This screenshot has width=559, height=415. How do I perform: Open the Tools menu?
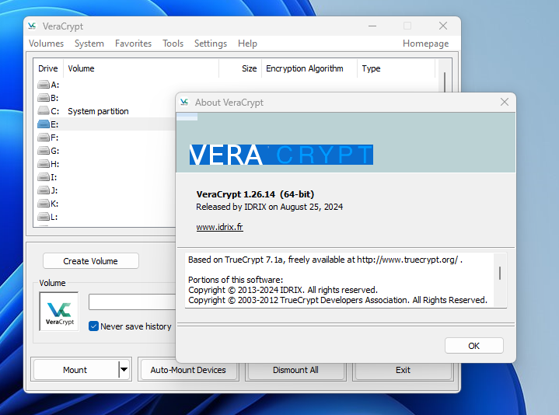[173, 44]
